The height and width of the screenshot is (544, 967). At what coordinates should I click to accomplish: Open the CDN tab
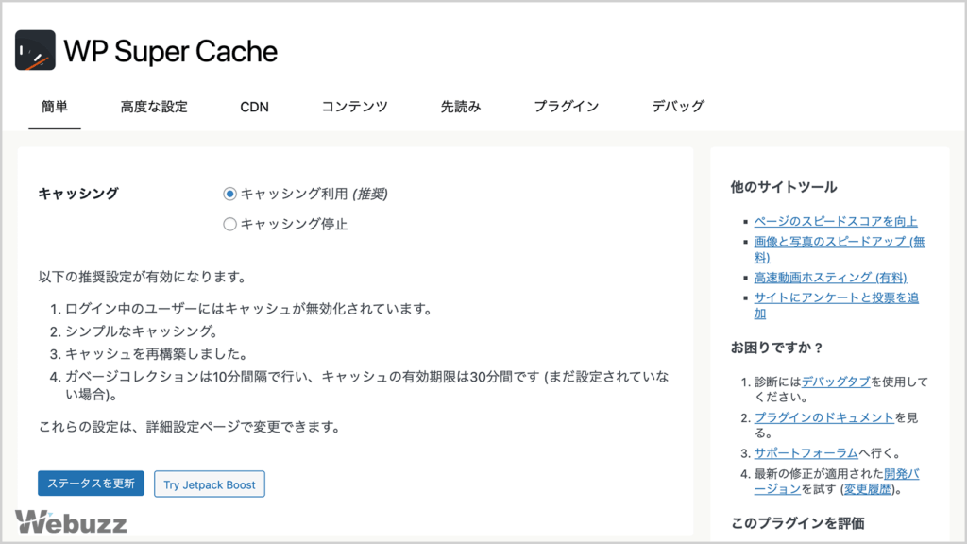point(254,107)
